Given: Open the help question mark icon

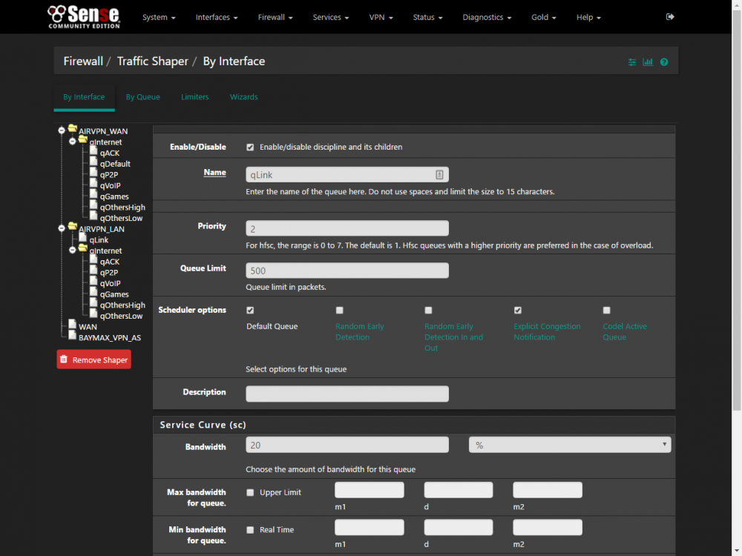Looking at the screenshot, I should coord(664,62).
